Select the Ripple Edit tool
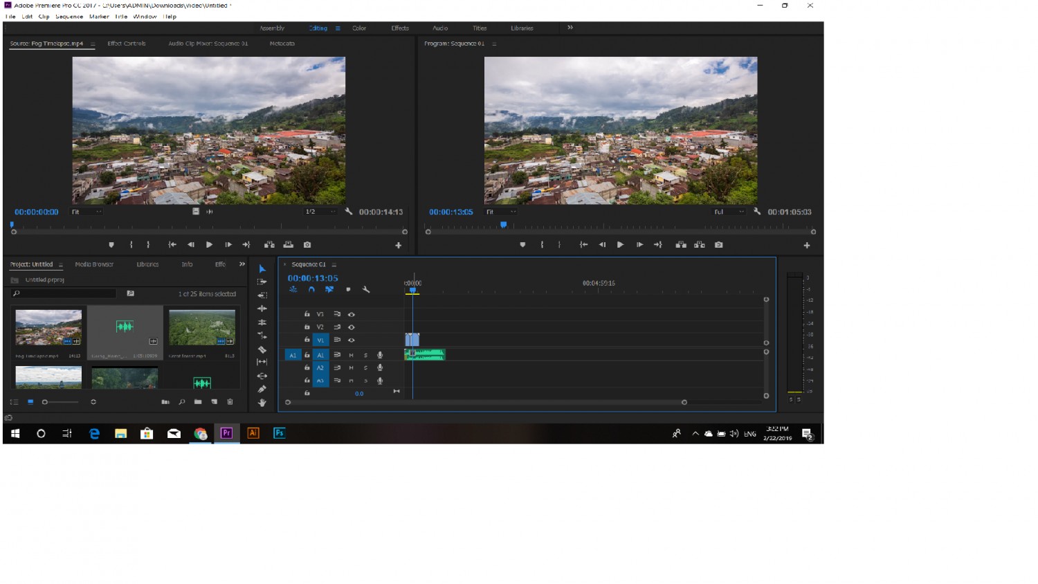The image size is (1038, 584). tap(262, 309)
